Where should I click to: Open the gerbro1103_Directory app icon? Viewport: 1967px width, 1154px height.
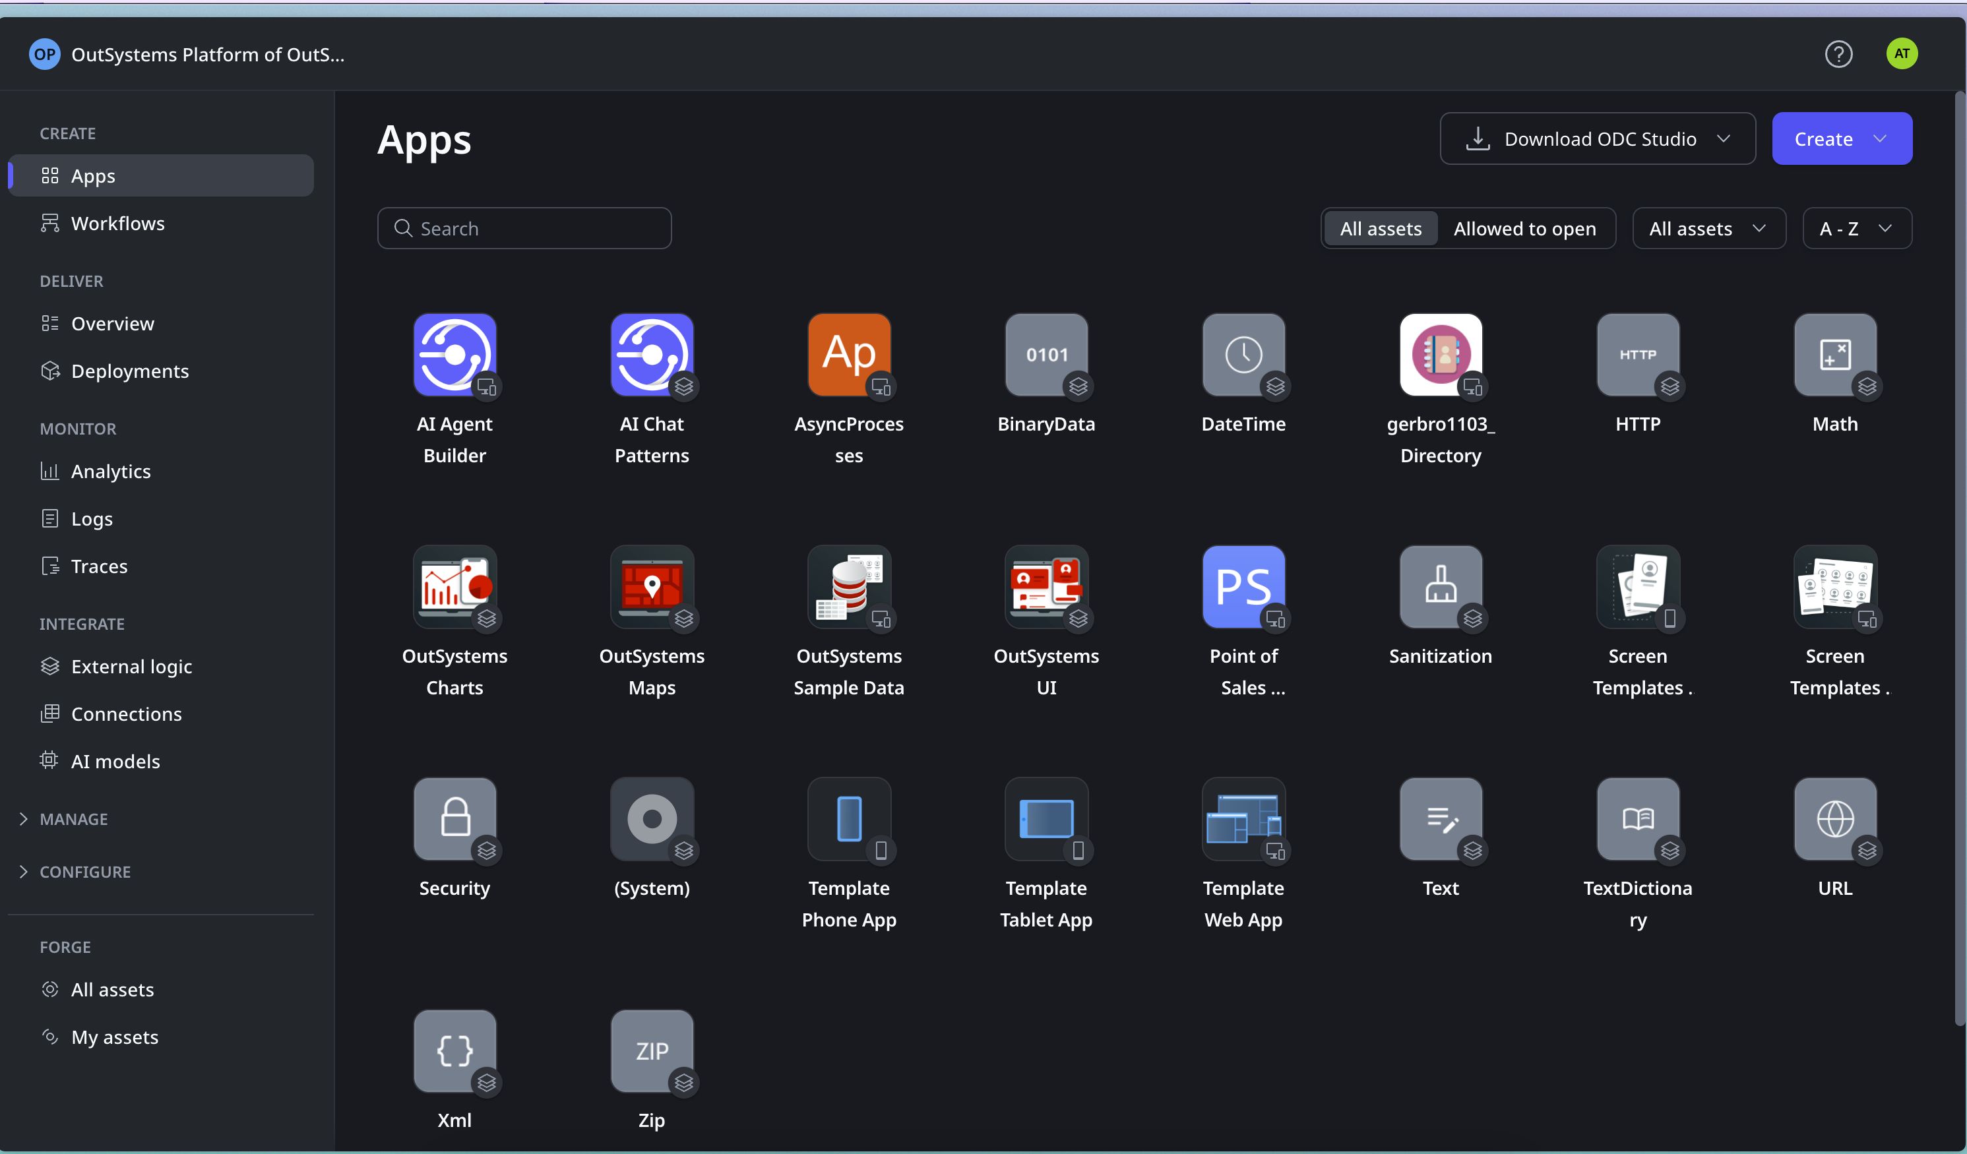point(1441,355)
